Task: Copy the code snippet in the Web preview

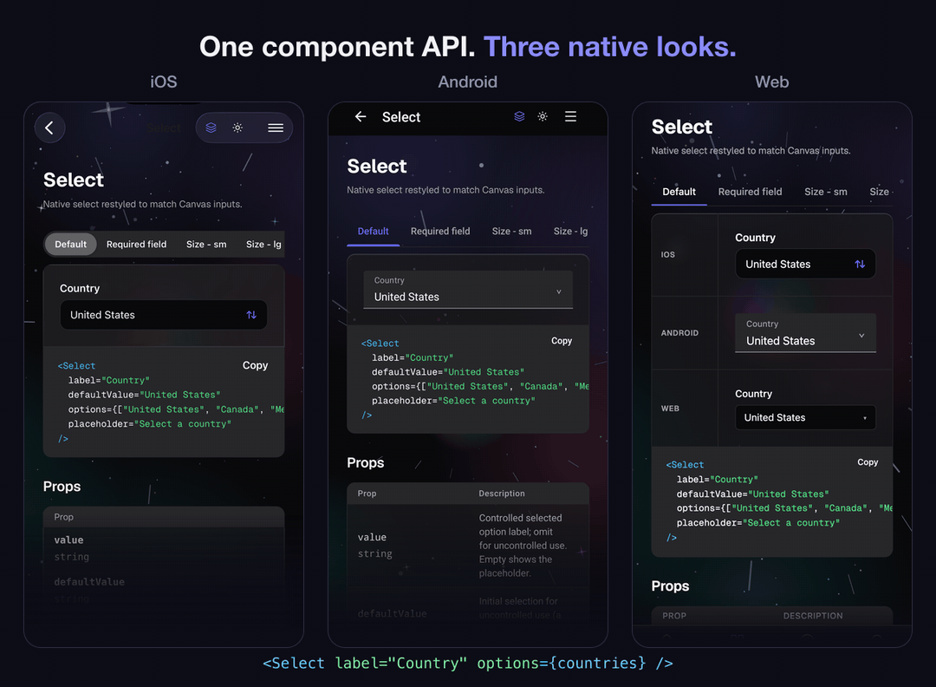Action: pos(868,461)
